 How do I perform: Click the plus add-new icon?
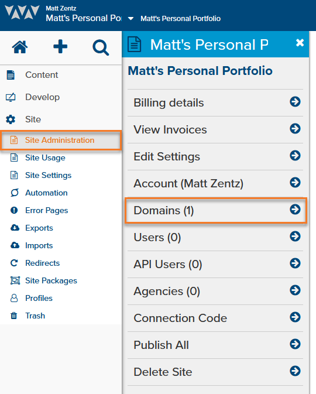point(60,46)
